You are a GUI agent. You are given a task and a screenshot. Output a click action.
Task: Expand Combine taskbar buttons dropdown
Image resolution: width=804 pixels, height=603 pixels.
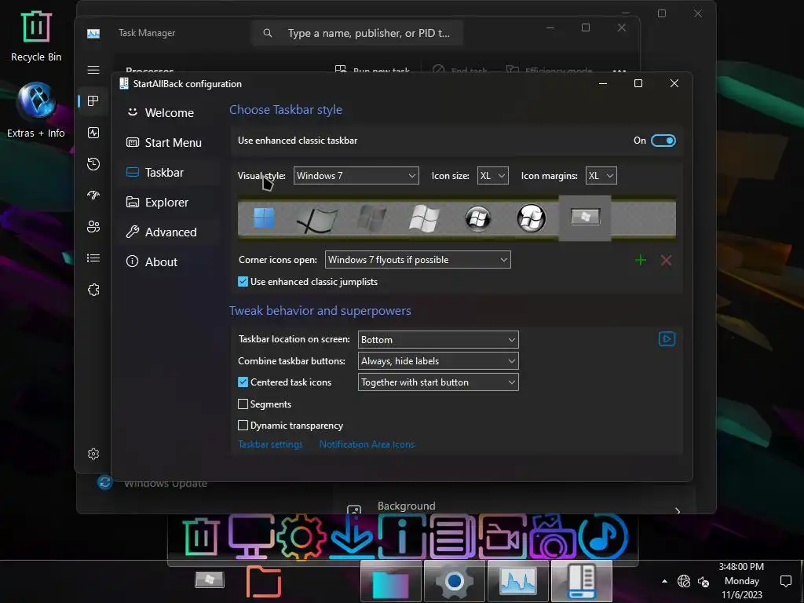[438, 361]
